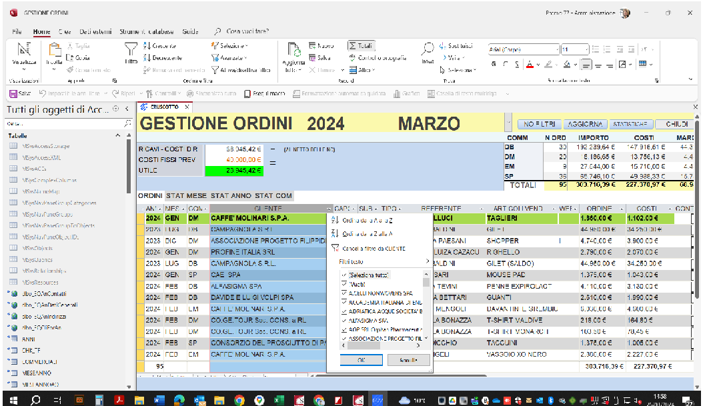Open the font name dropdown

coord(558,49)
